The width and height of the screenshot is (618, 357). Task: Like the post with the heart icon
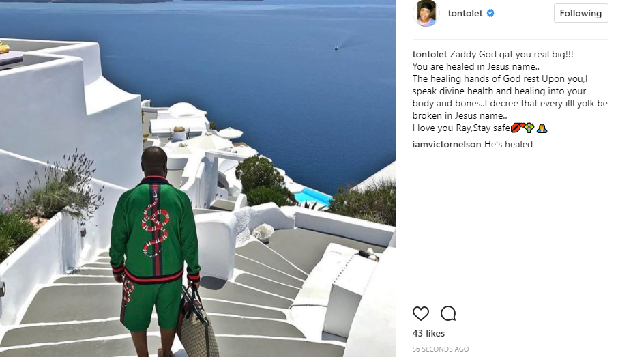421,313
